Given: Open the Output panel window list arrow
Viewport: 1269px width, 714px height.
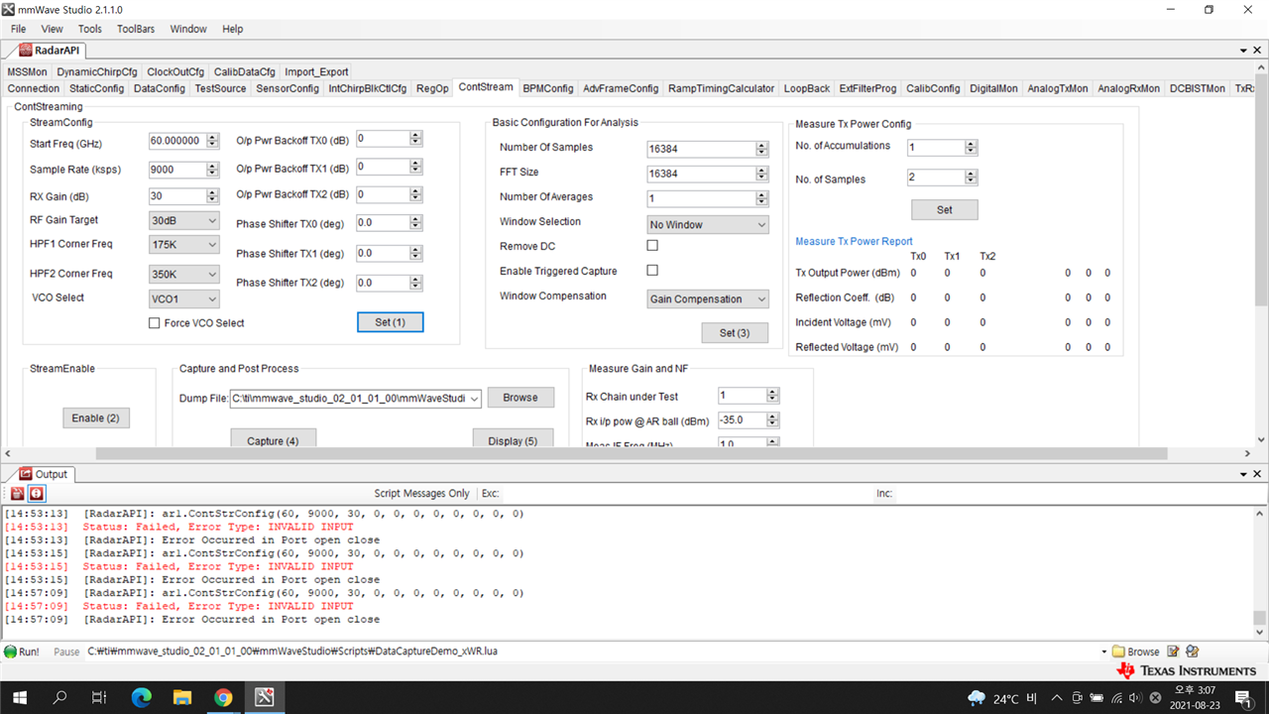Looking at the screenshot, I should (1244, 474).
